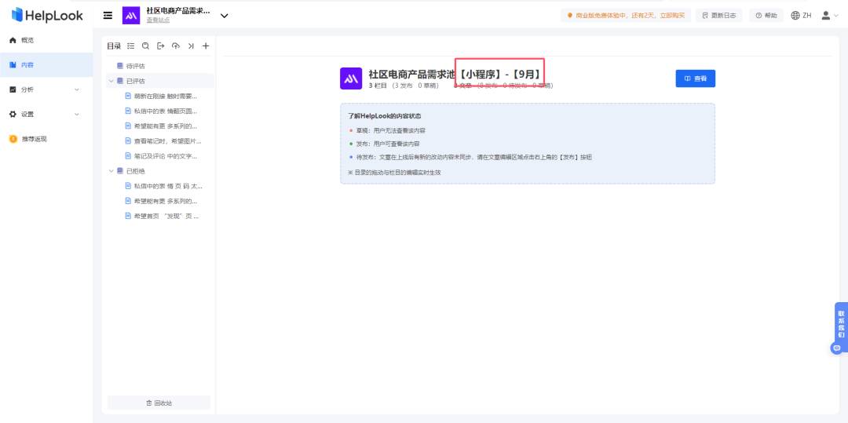The image size is (848, 423).
Task: Click the blue 查看 button
Action: pyautogui.click(x=696, y=78)
